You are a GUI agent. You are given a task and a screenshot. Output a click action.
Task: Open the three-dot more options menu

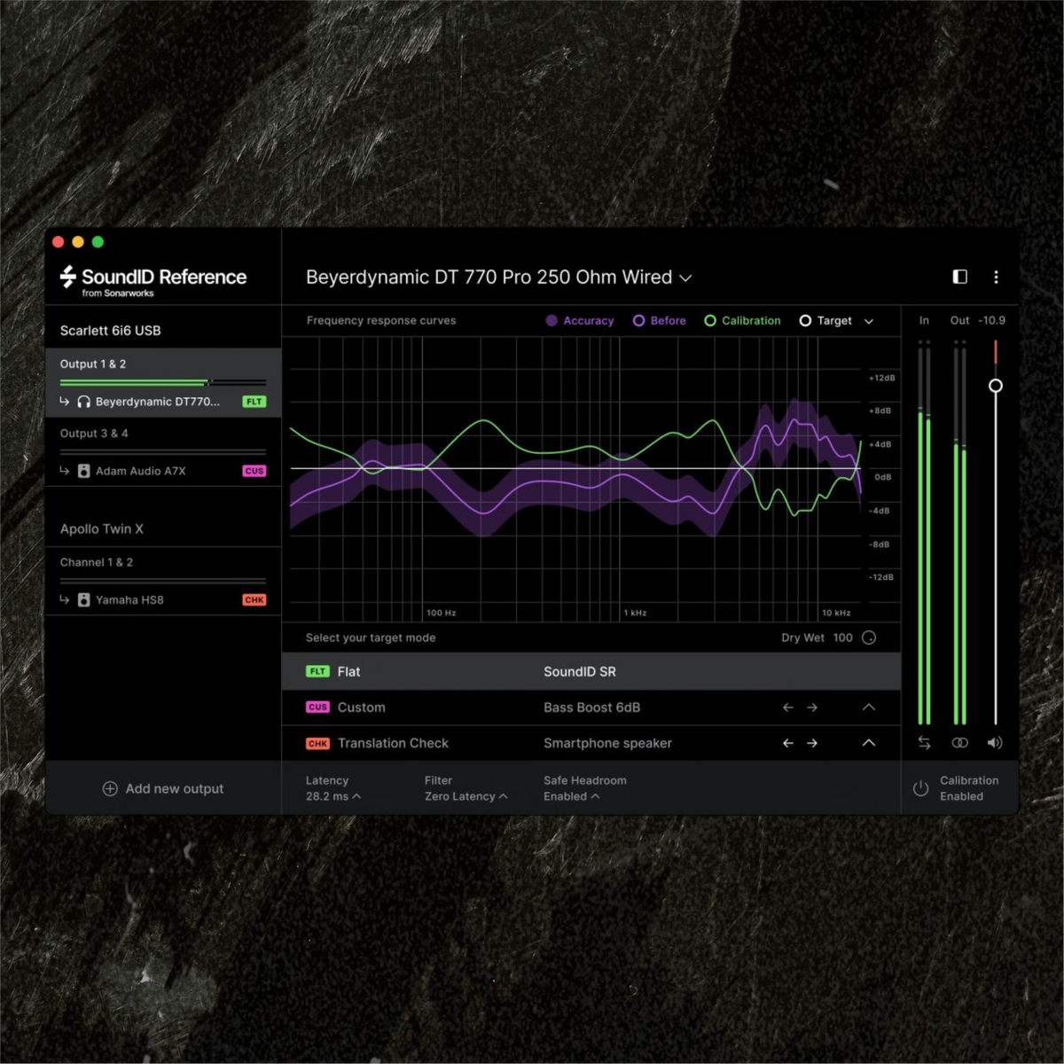tap(996, 277)
